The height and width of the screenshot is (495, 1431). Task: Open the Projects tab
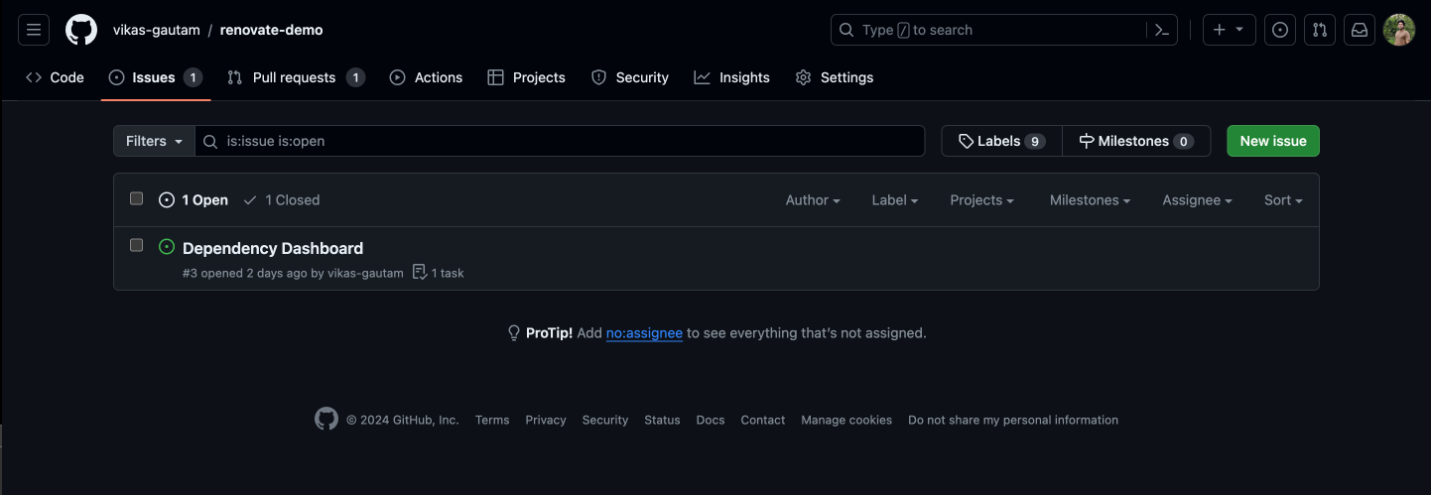tap(527, 77)
